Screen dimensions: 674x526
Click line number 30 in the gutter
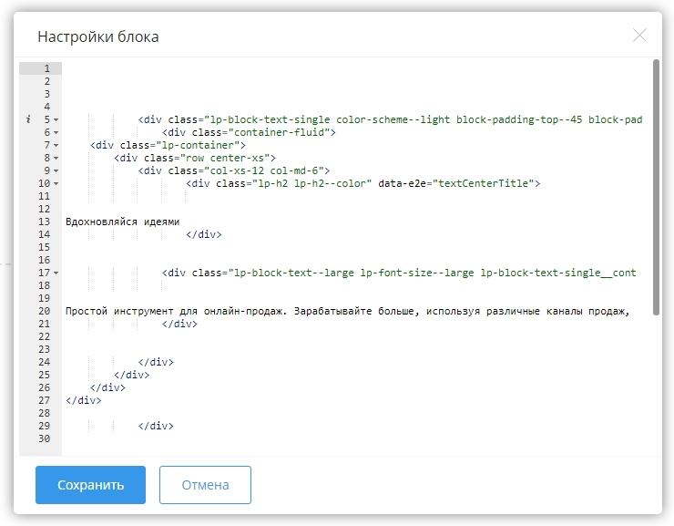pyautogui.click(x=44, y=438)
